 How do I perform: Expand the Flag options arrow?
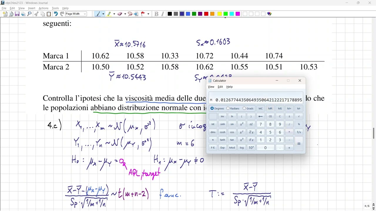pyautogui.click(x=148, y=14)
